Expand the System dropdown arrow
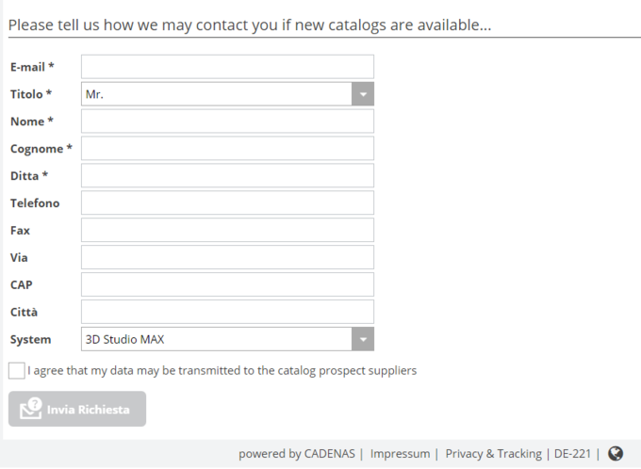Screen dimensions: 641x469 tap(363, 339)
